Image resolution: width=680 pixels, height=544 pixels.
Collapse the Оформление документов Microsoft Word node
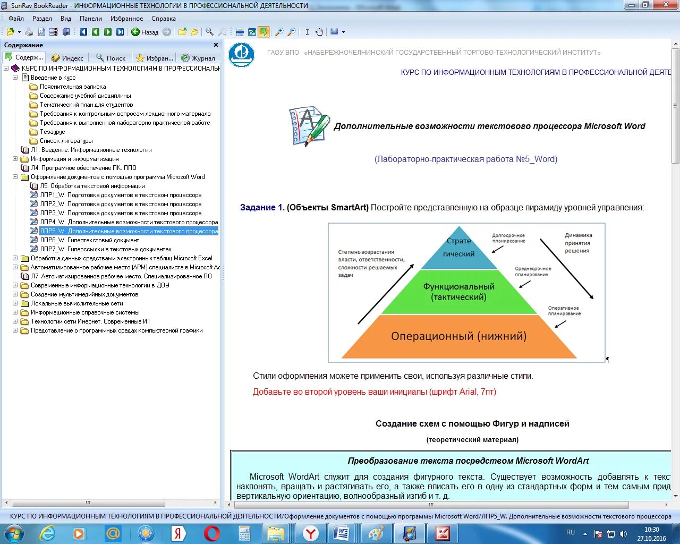[15, 177]
